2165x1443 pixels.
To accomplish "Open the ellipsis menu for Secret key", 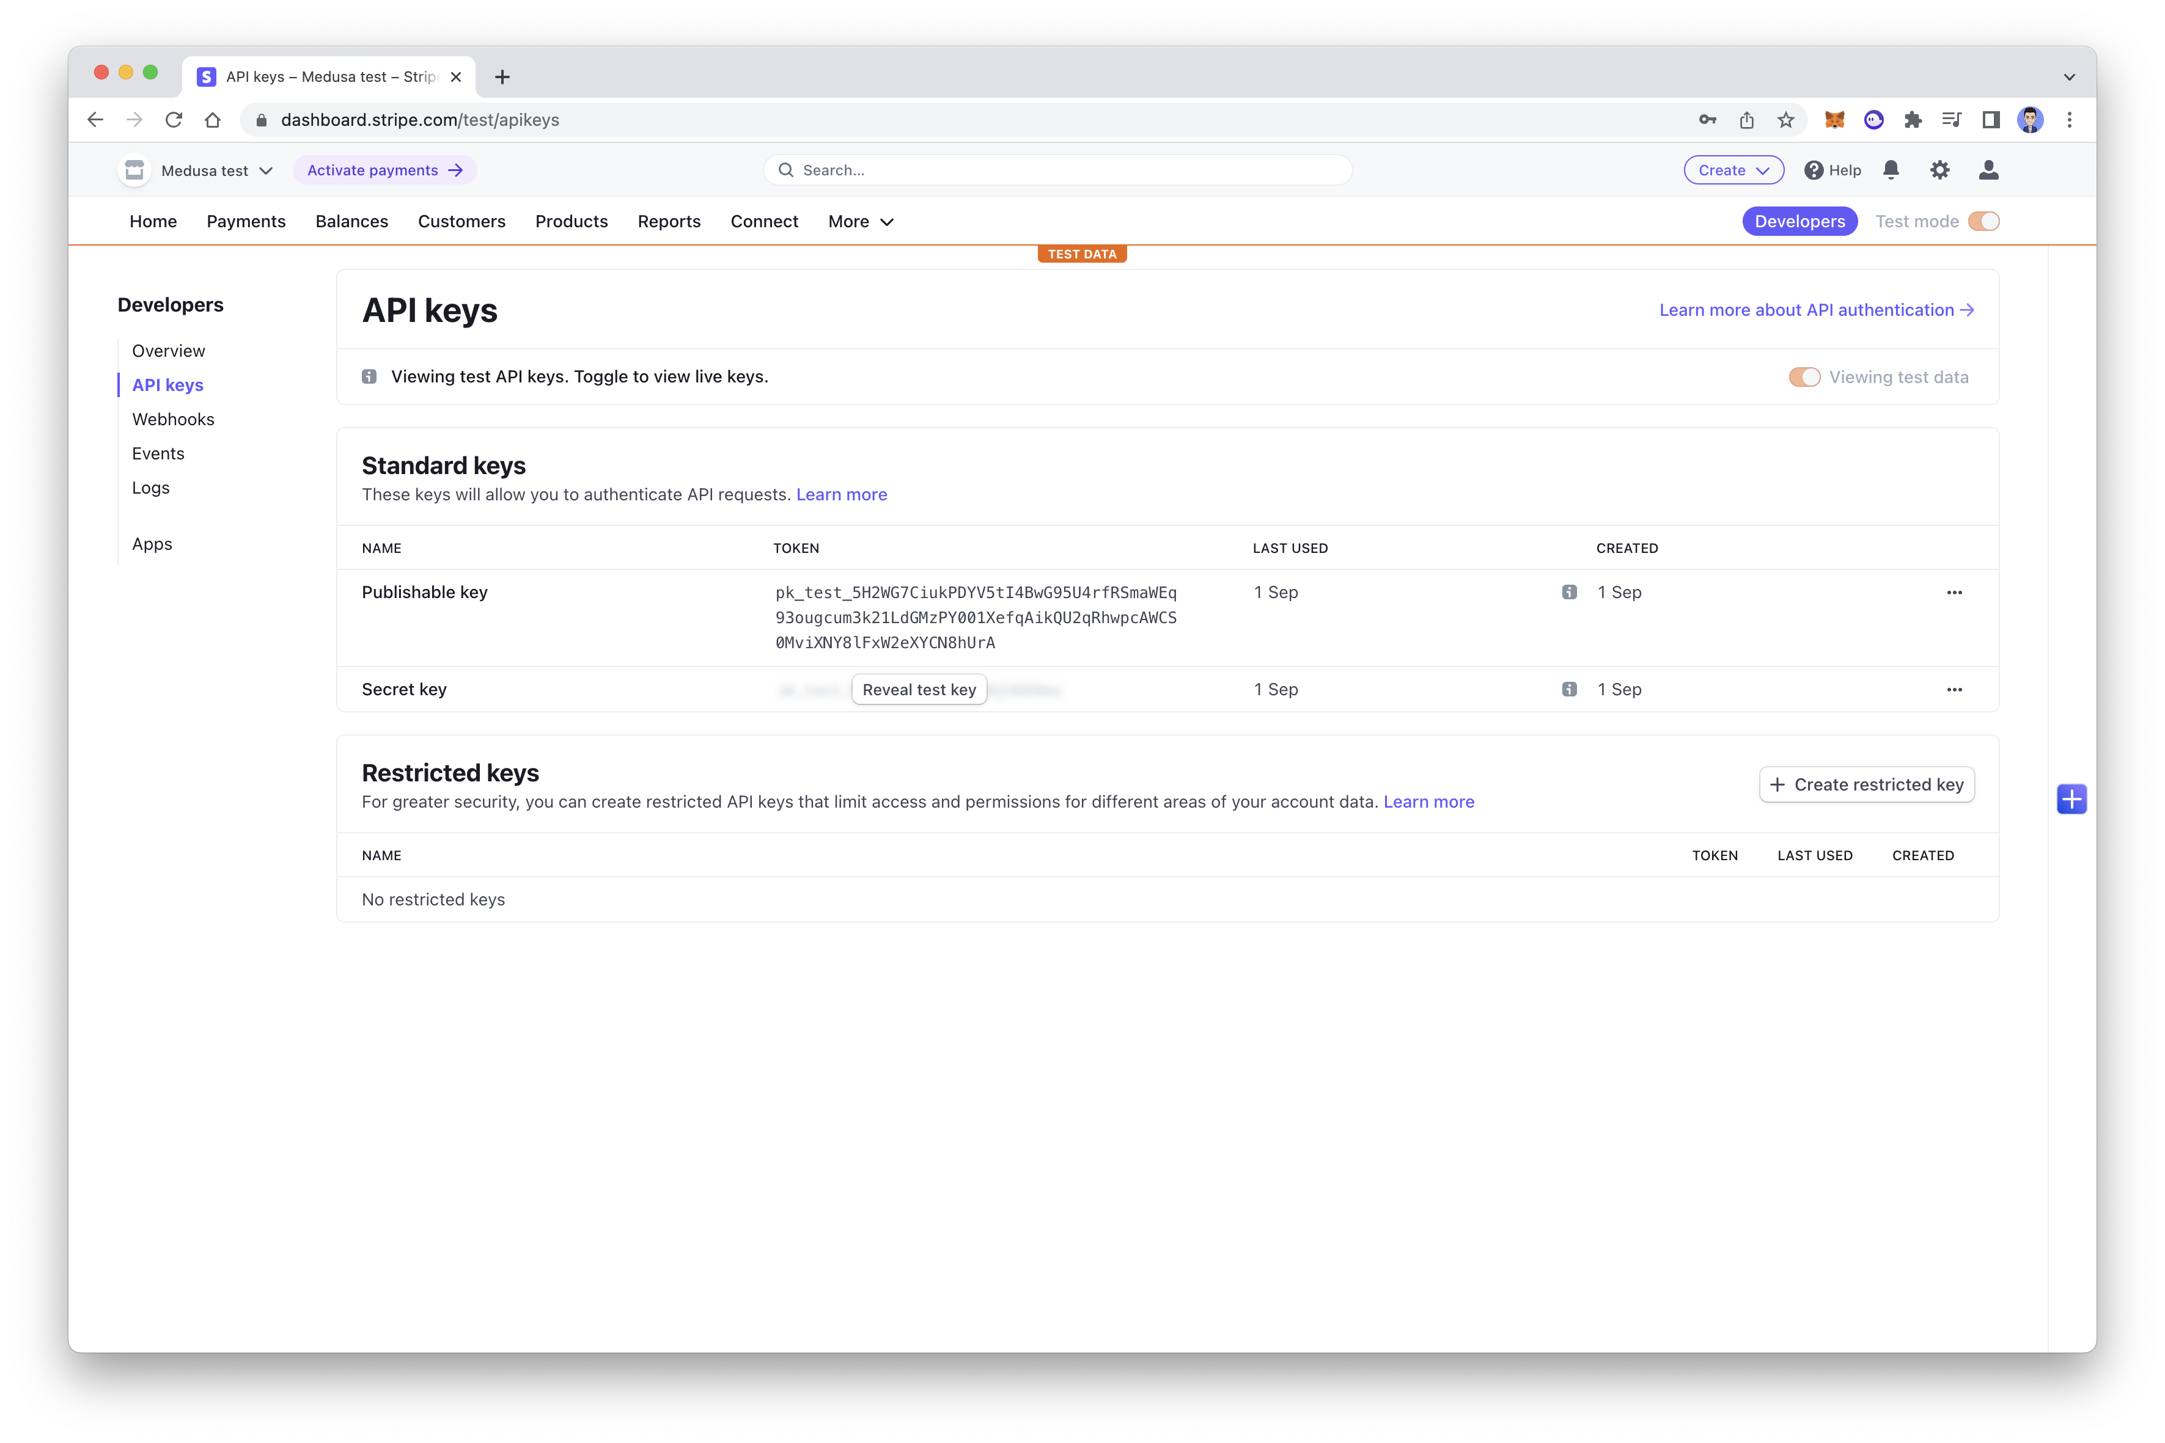I will pos(1955,689).
